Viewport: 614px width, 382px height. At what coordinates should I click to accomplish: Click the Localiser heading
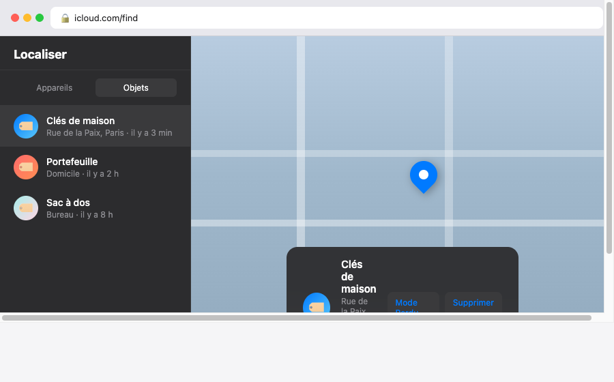[40, 55]
